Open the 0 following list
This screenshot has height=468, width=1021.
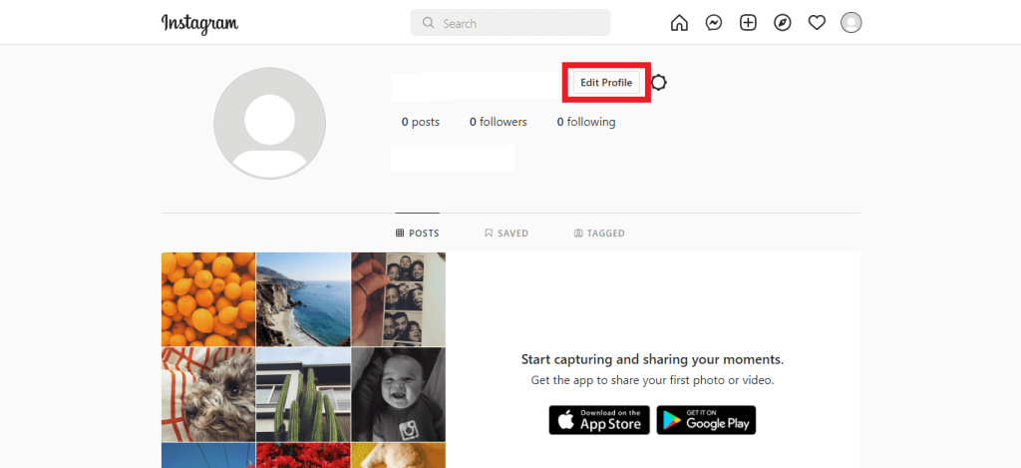point(586,122)
